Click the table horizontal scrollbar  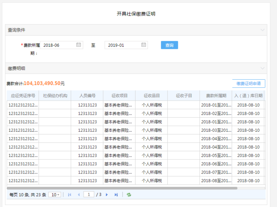(122, 188)
